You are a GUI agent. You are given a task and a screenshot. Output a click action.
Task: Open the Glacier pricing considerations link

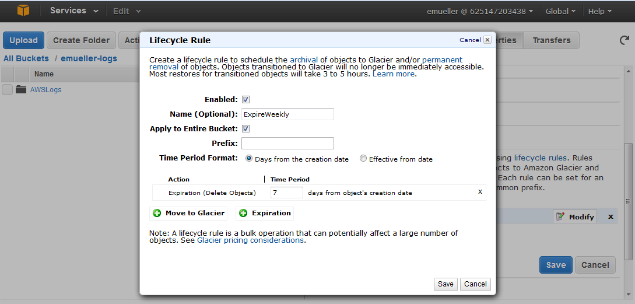click(250, 240)
